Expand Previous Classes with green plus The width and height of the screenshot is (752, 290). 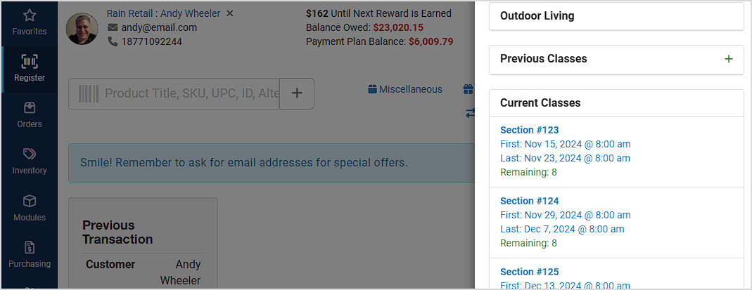[729, 59]
